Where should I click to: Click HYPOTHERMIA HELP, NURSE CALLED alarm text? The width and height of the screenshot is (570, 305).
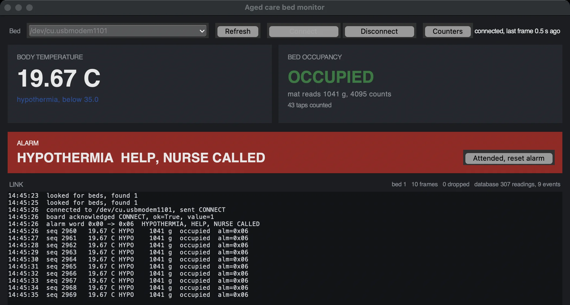tap(141, 158)
